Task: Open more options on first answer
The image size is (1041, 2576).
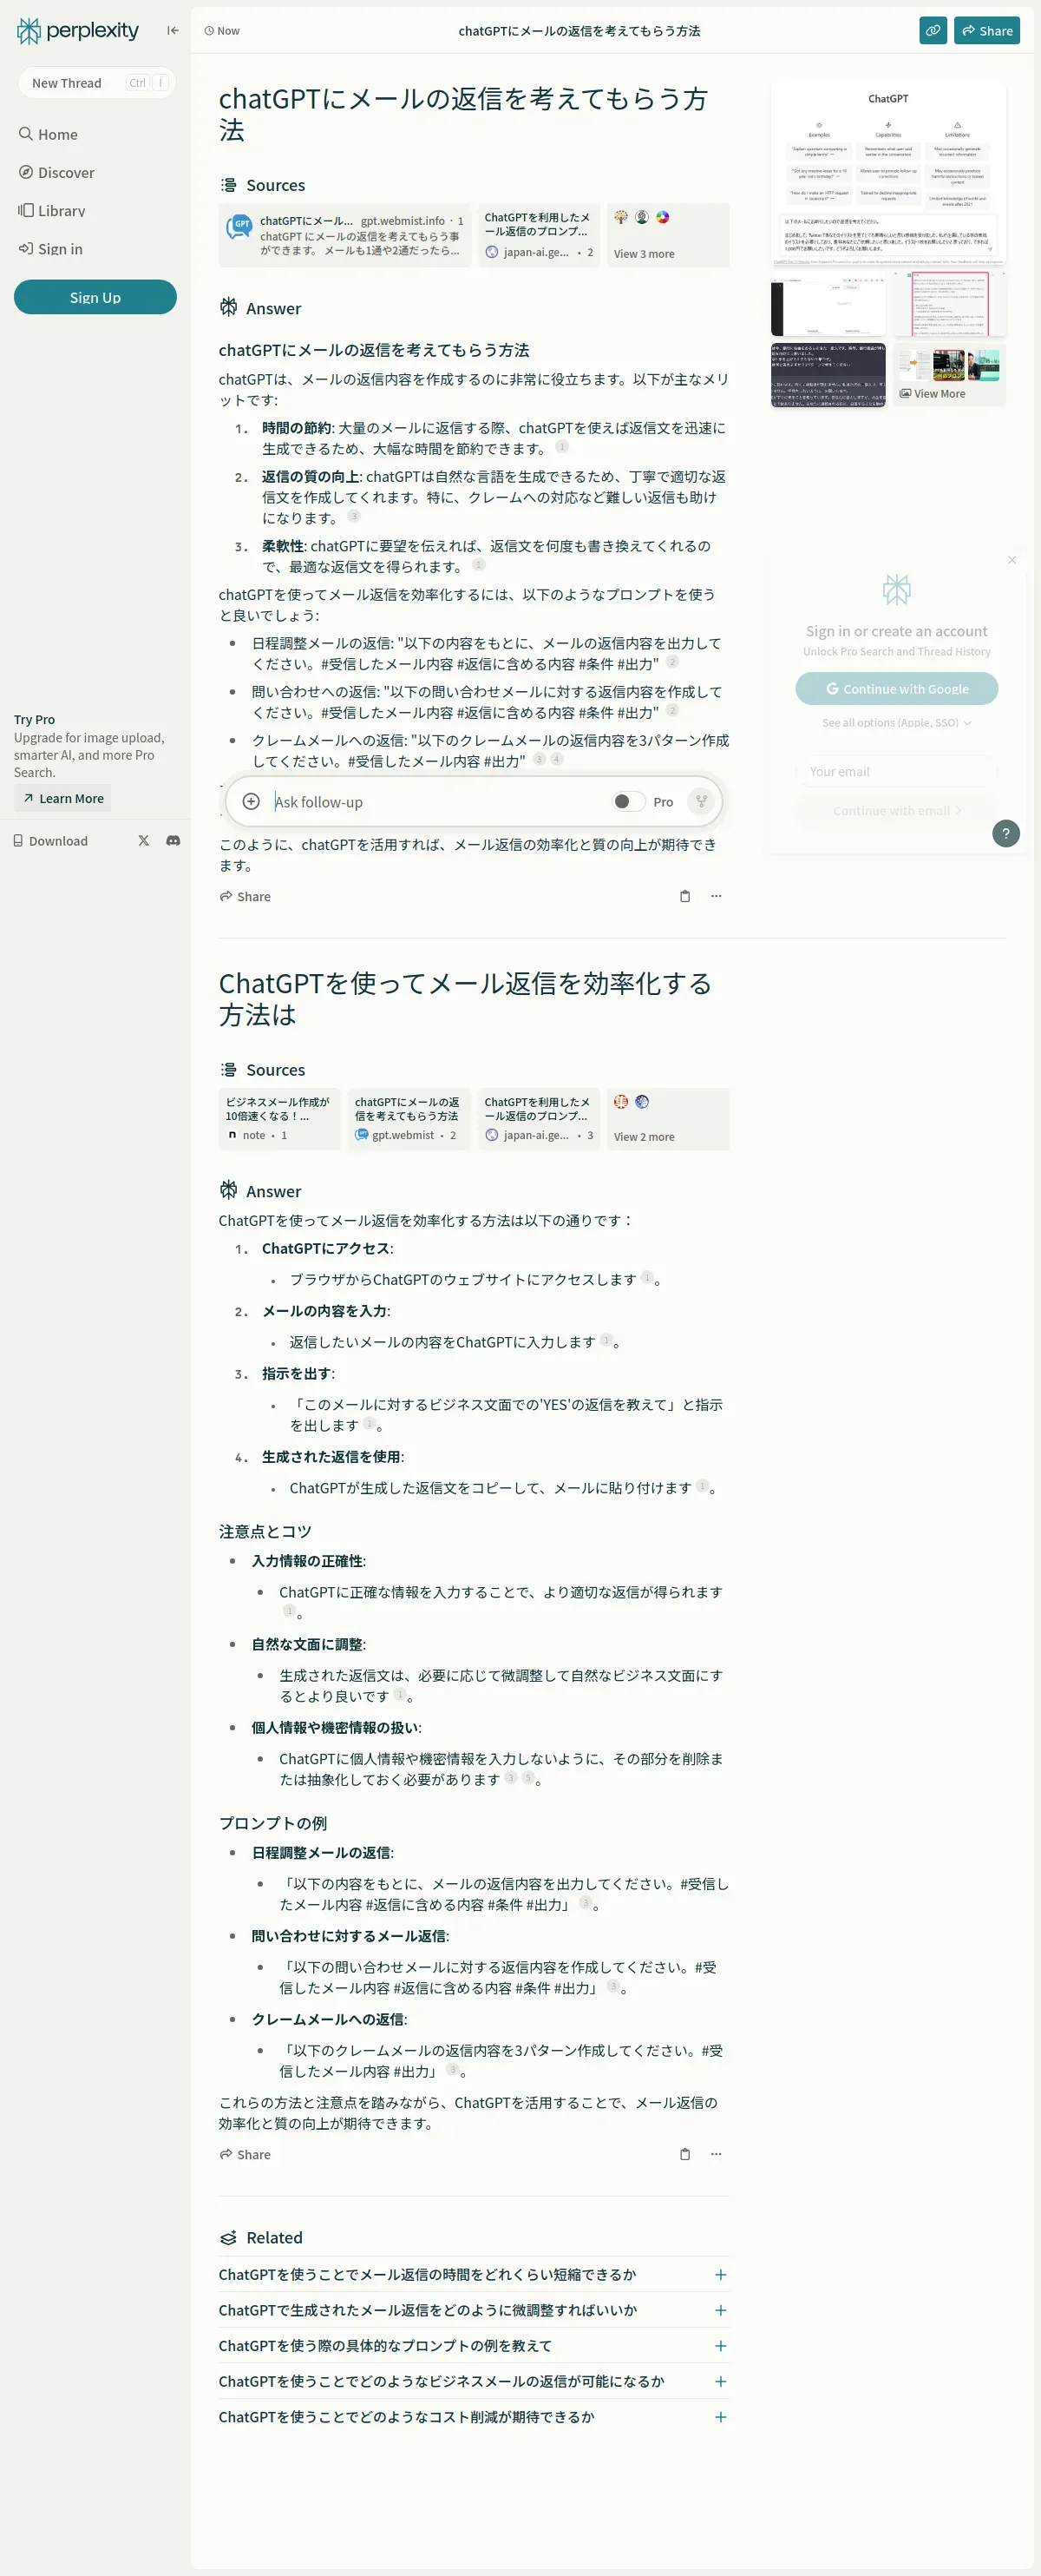Action: tap(716, 896)
